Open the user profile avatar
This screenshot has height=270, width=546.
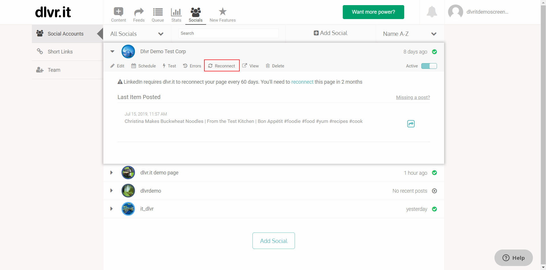455,12
